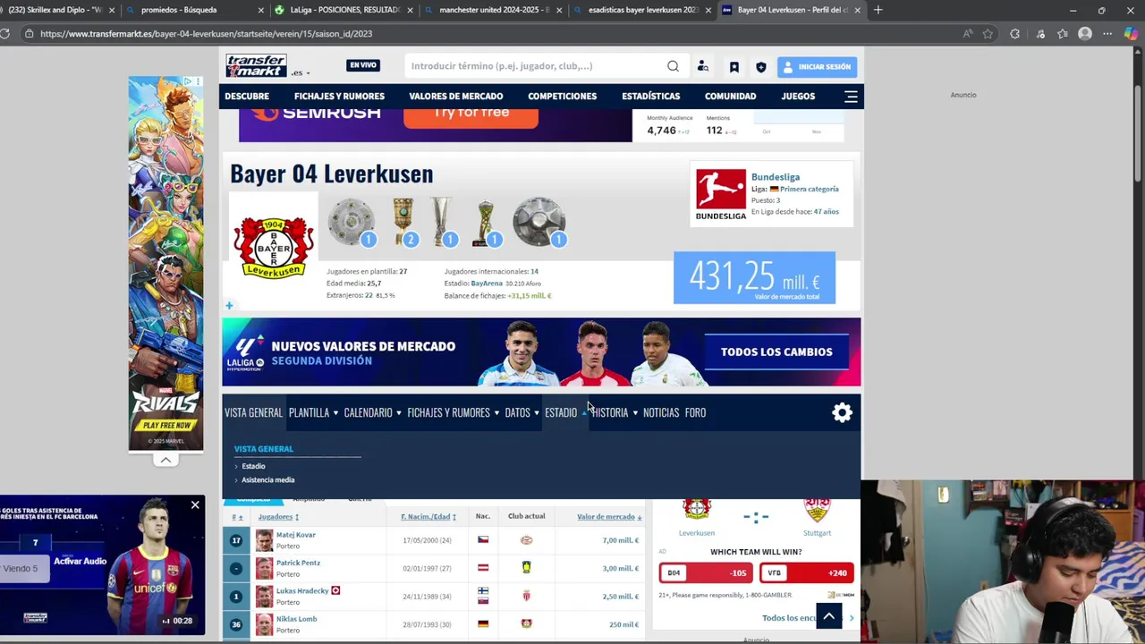Expand the ESTADIO dropdown menu
This screenshot has height=644, width=1145.
(565, 412)
